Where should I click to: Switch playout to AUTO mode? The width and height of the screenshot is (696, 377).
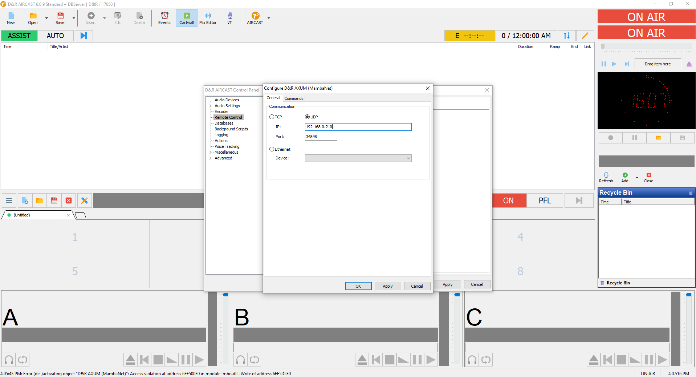click(55, 36)
